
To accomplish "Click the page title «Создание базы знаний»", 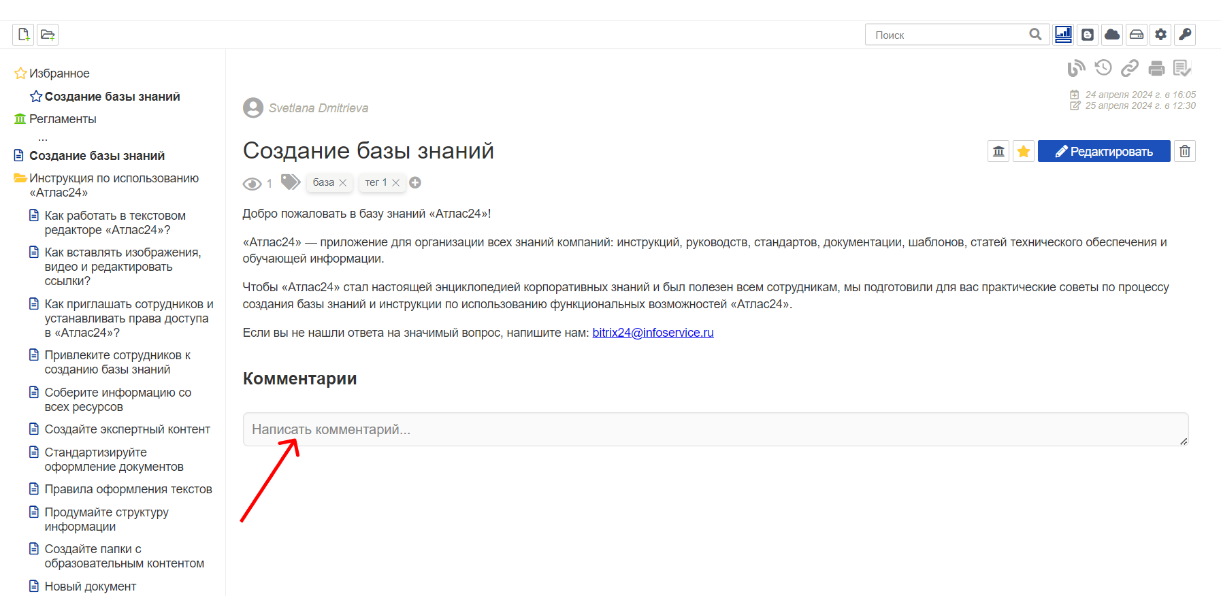I will click(x=368, y=150).
